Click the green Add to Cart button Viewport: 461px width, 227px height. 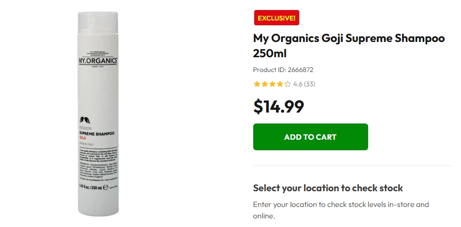[x=310, y=137]
